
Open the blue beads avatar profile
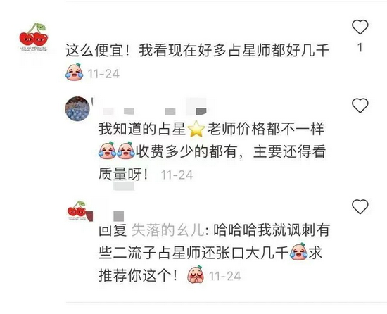click(77, 108)
